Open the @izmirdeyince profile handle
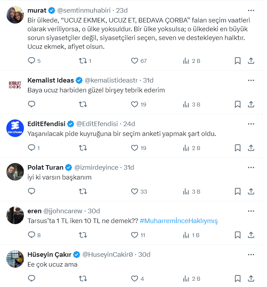 96,167
